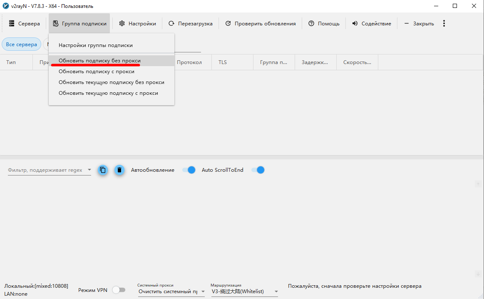This screenshot has width=484, height=299.
Task: Open the Системный прокси dropdown
Action: tap(171, 292)
